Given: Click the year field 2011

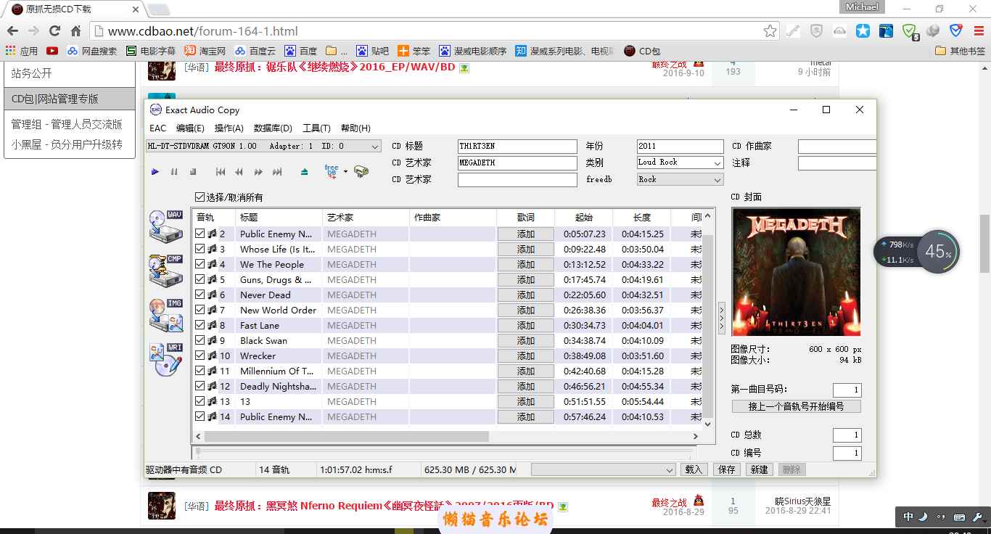Looking at the screenshot, I should 680,147.
